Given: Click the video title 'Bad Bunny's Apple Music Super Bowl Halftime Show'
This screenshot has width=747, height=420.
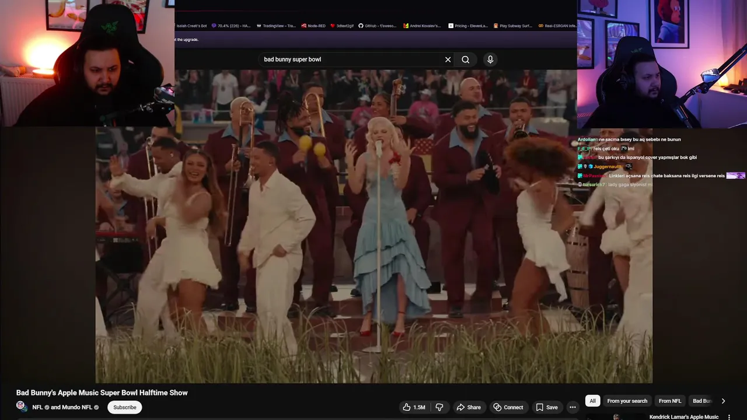Looking at the screenshot, I should click(102, 393).
